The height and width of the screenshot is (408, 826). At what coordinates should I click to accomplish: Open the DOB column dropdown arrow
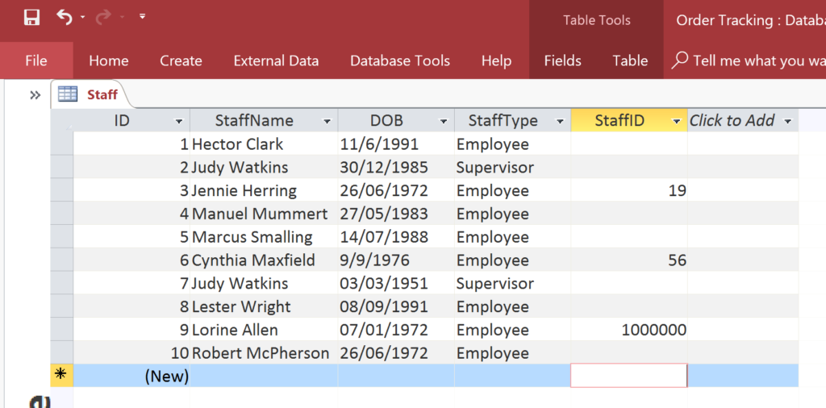coord(444,122)
